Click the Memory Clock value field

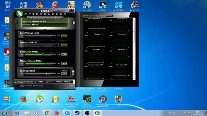tap(64, 64)
